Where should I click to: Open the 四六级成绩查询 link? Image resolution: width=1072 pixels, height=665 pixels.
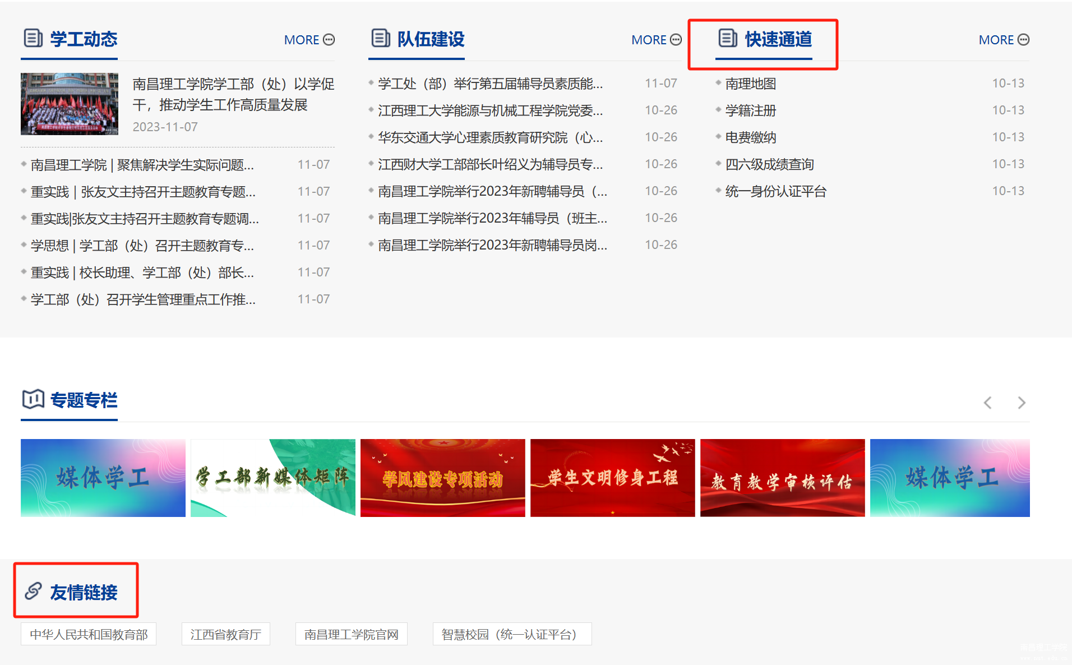tap(769, 164)
